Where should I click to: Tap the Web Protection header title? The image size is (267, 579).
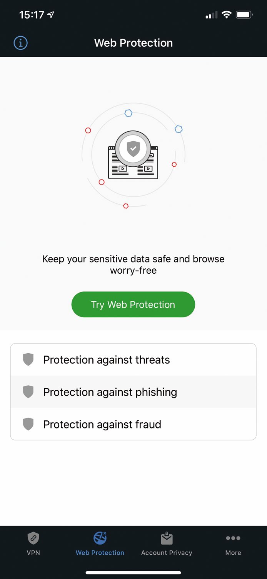click(x=133, y=43)
